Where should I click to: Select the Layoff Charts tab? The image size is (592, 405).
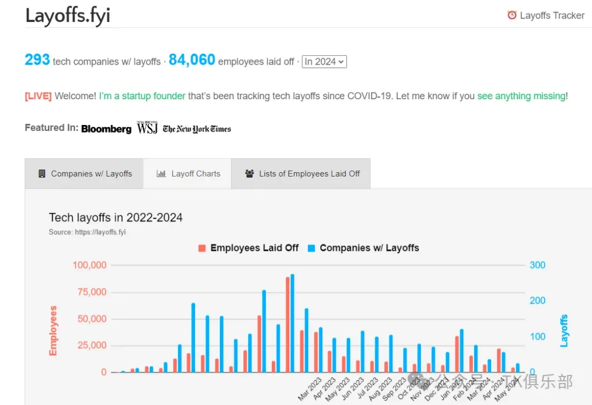click(187, 174)
